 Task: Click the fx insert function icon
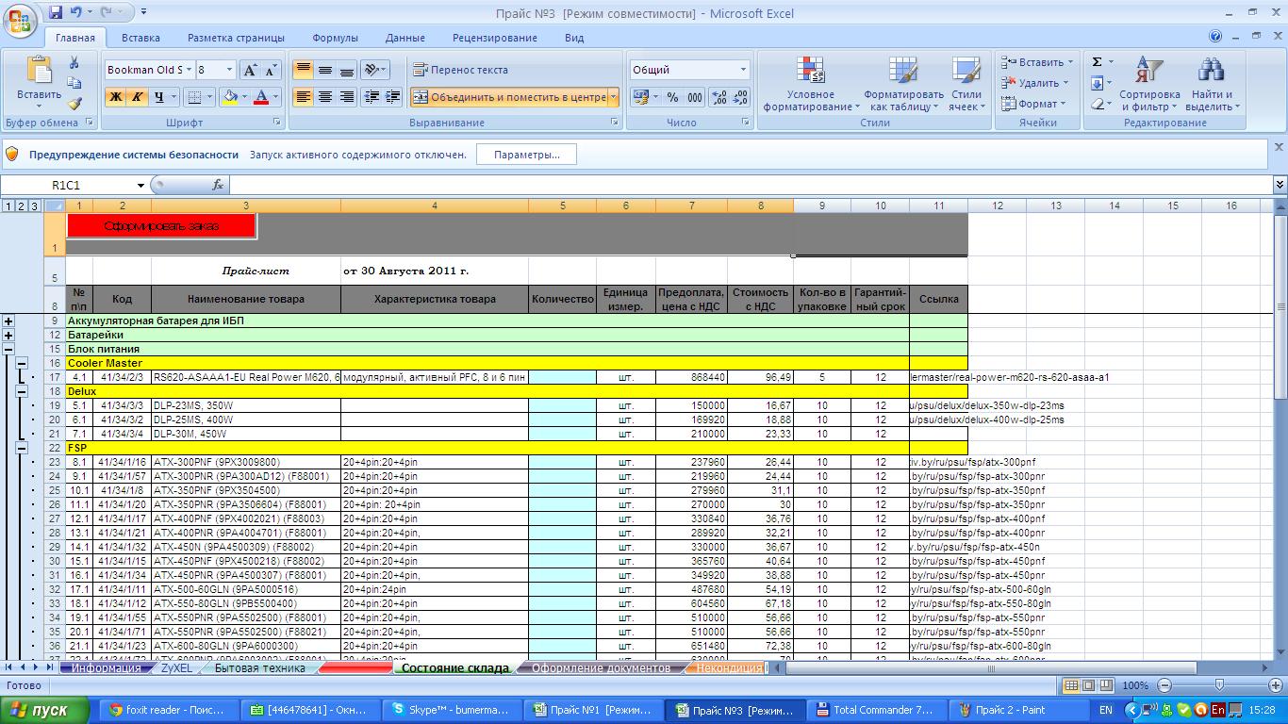218,185
